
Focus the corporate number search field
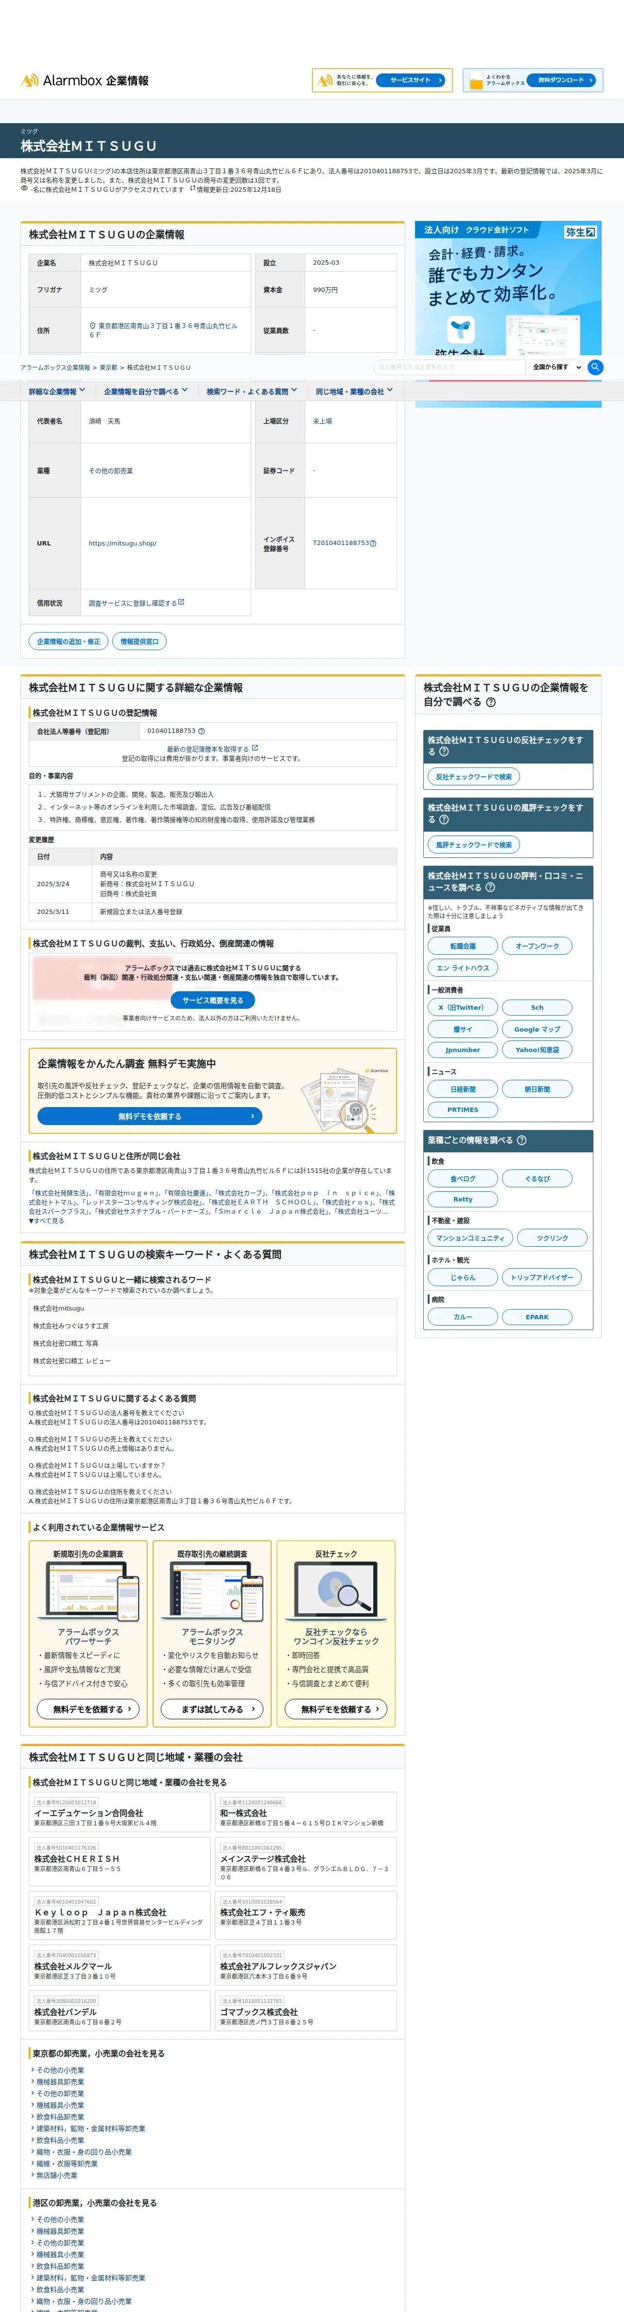(448, 367)
